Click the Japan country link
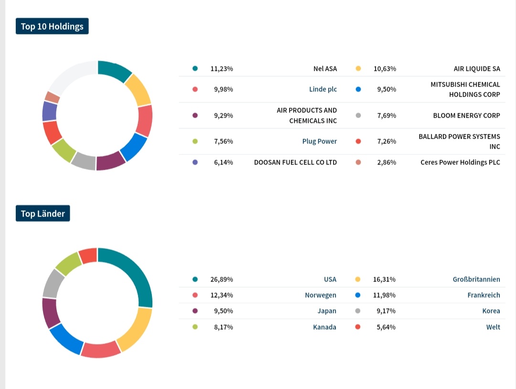The image size is (516, 389). (327, 311)
